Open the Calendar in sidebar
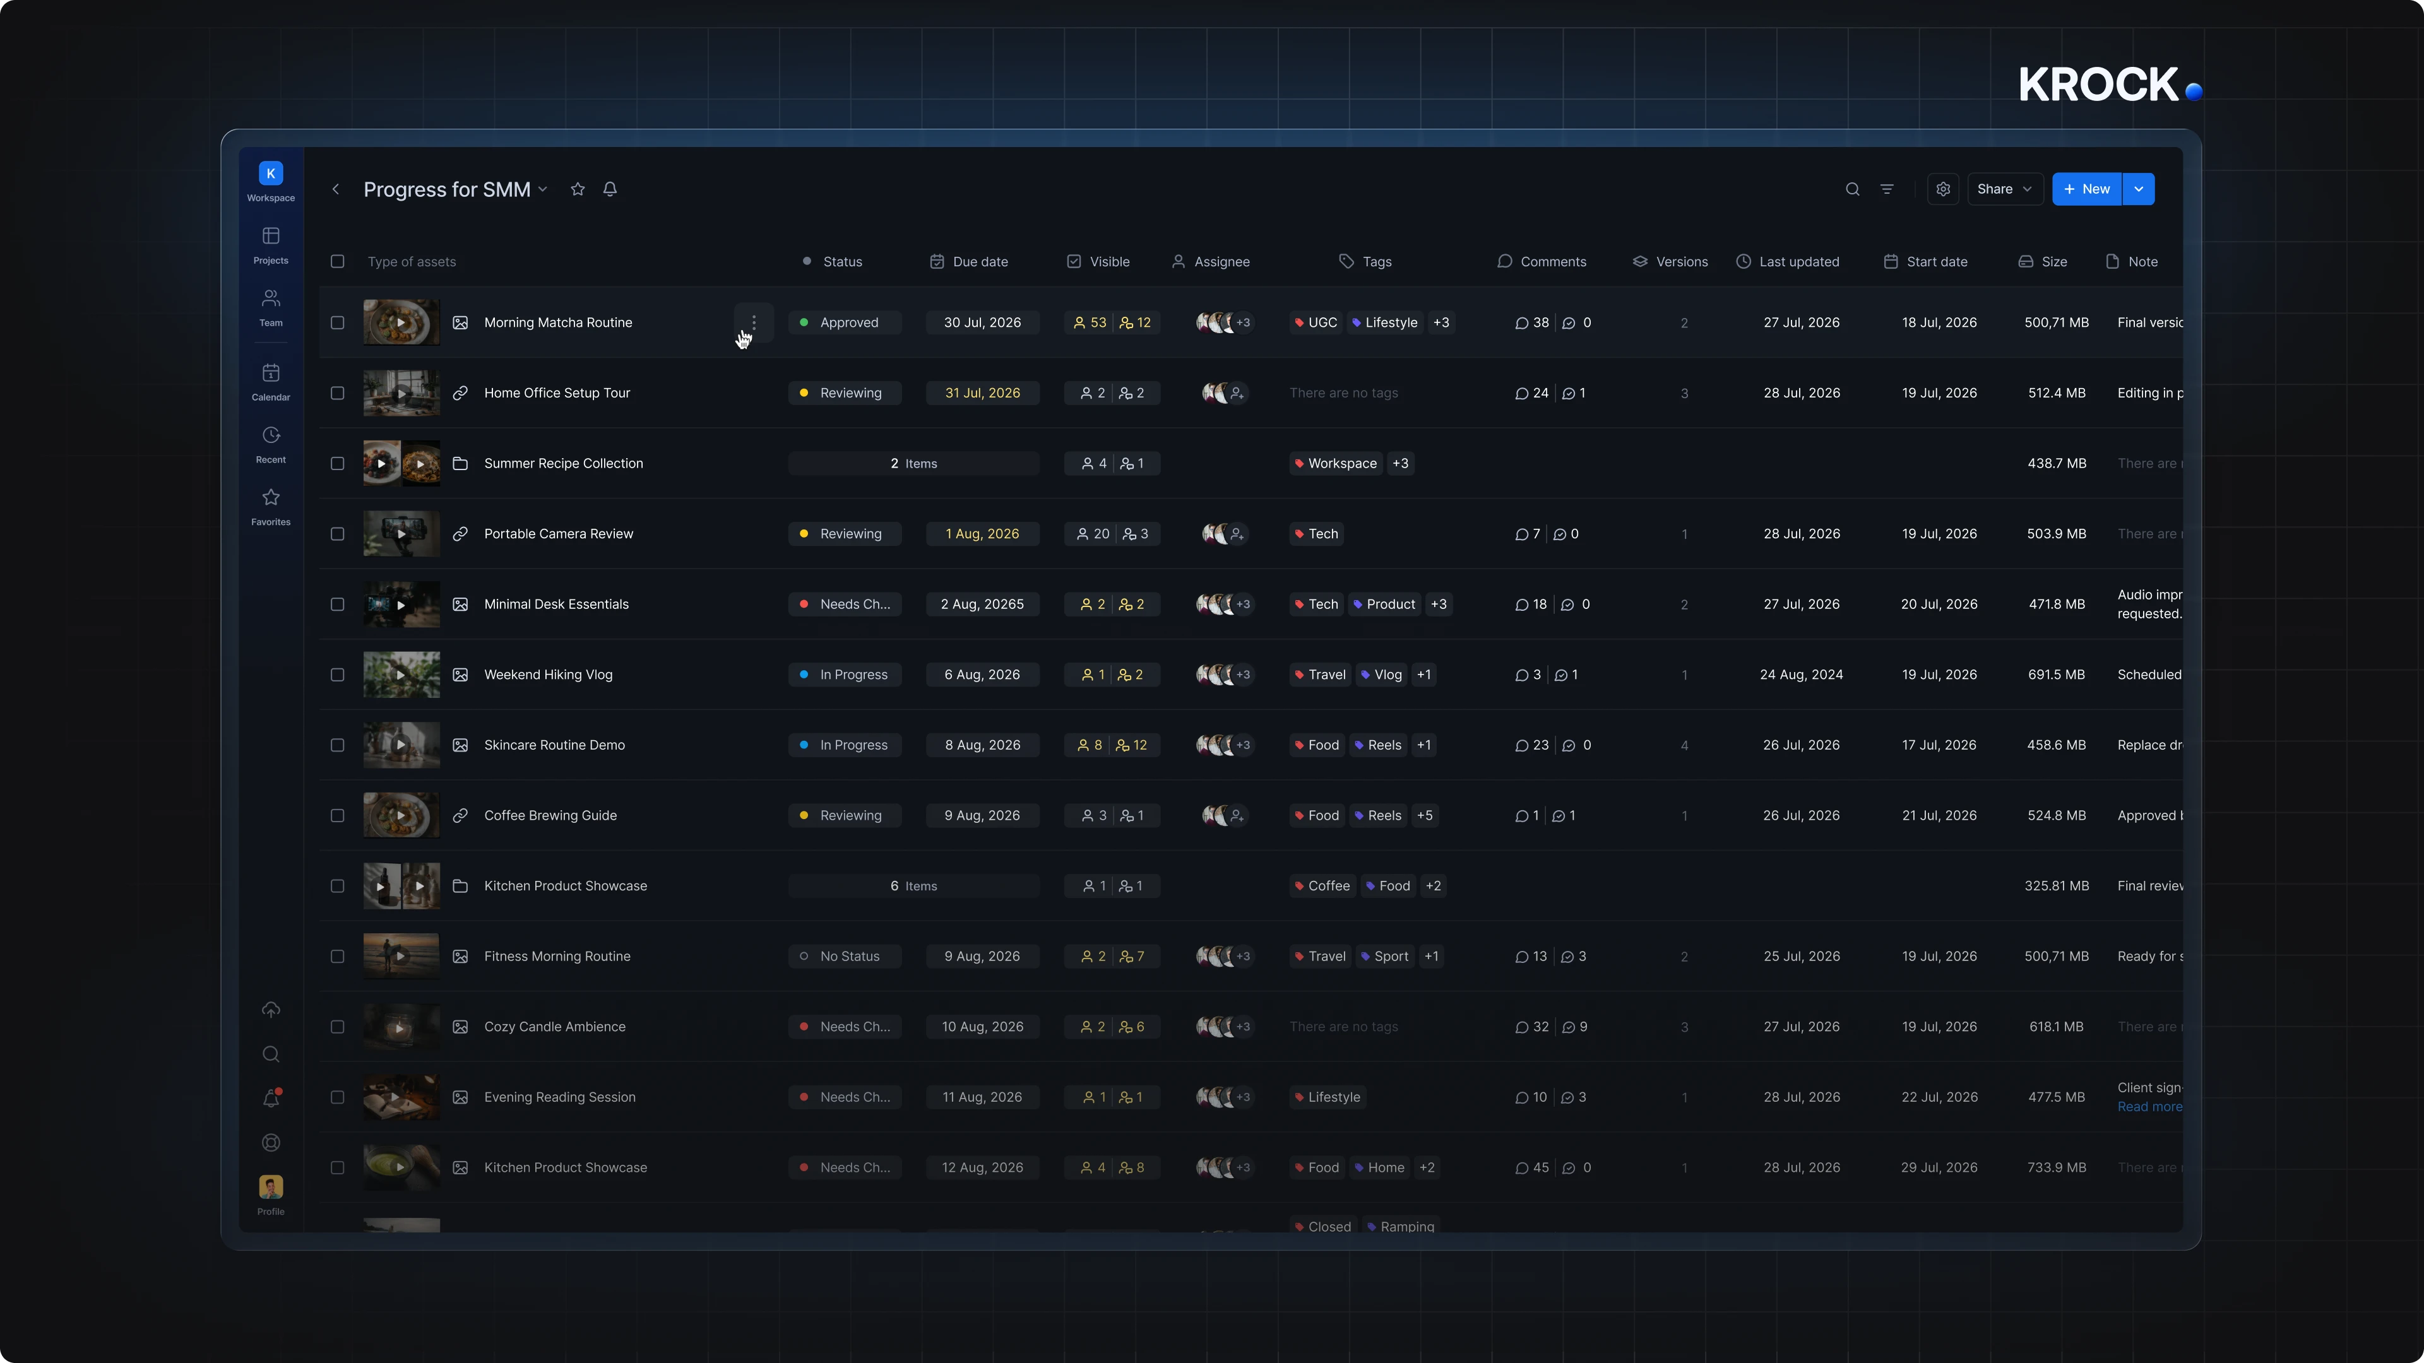Image resolution: width=2424 pixels, height=1363 pixels. click(x=270, y=382)
